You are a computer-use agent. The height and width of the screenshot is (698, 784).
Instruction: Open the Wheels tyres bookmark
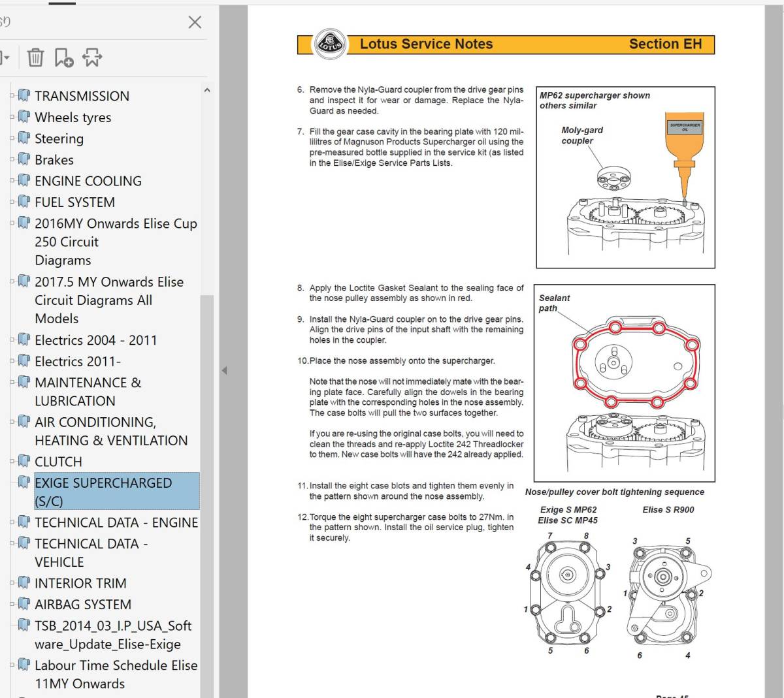[x=73, y=118]
